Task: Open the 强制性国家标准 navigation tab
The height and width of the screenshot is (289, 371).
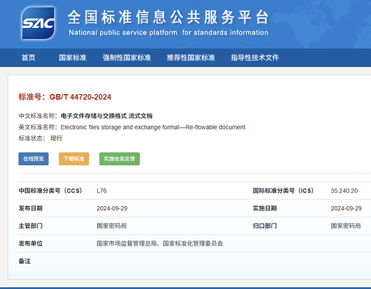Action: (127, 58)
